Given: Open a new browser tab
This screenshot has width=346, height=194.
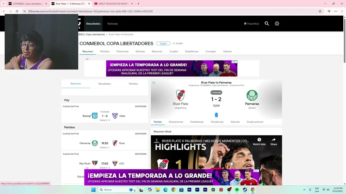Looking at the screenshot, I should pyautogui.click(x=138, y=4).
